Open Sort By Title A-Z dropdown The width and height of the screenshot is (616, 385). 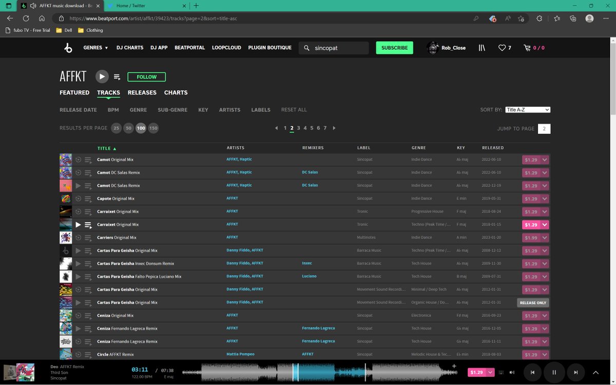(528, 110)
